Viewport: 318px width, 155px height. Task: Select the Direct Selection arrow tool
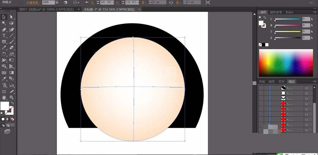[x=11, y=17]
